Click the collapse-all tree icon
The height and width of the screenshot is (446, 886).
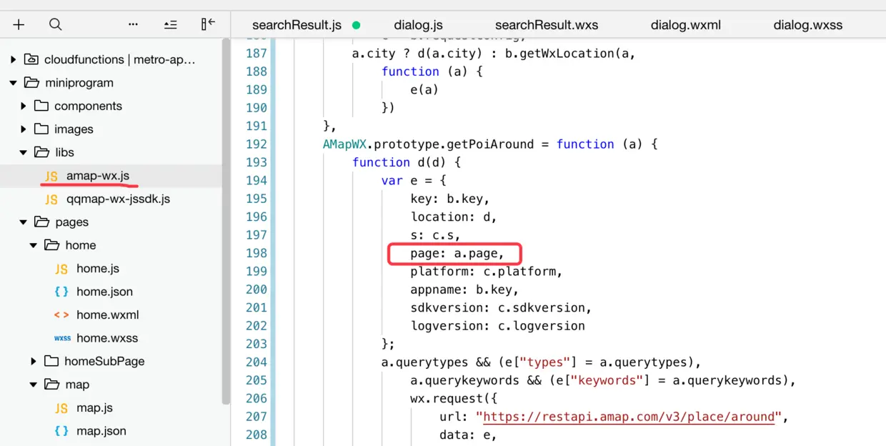170,24
